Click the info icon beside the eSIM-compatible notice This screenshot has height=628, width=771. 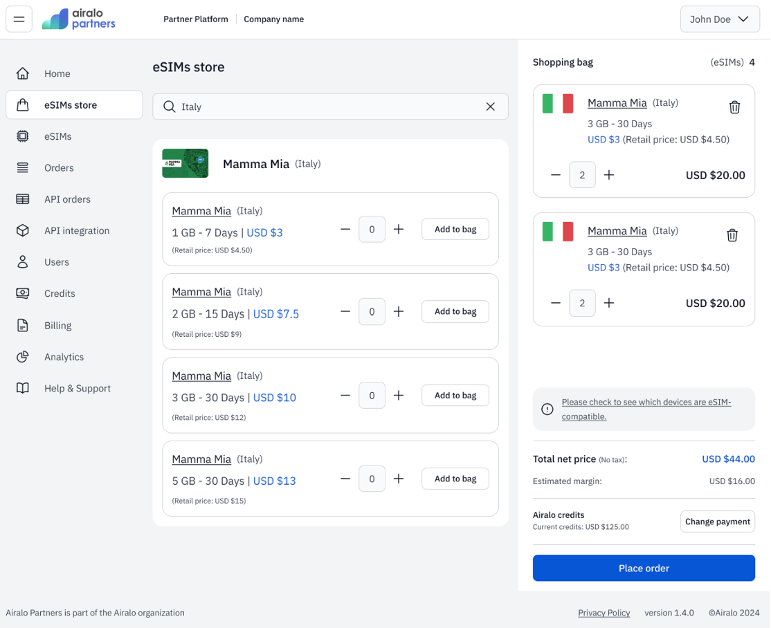[x=547, y=409]
